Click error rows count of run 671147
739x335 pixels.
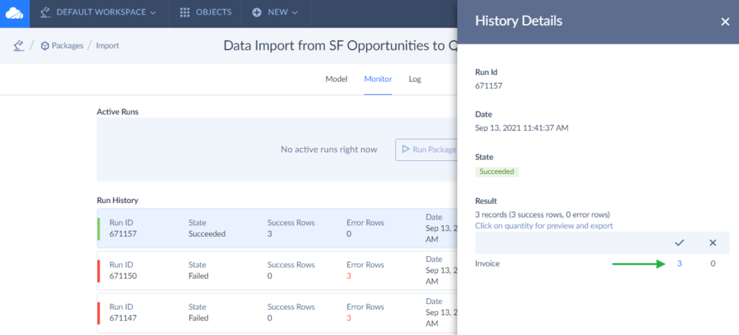[x=349, y=318]
